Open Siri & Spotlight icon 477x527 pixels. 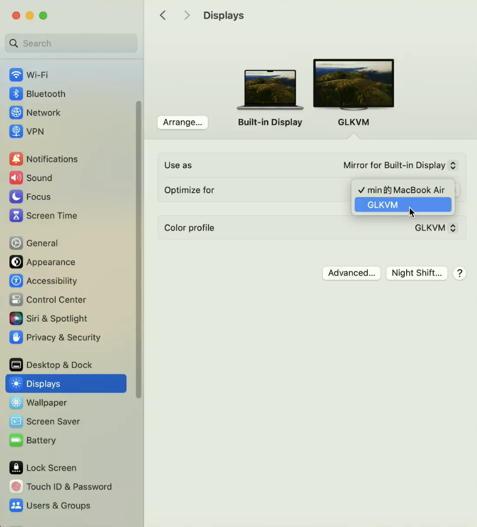[x=16, y=318]
